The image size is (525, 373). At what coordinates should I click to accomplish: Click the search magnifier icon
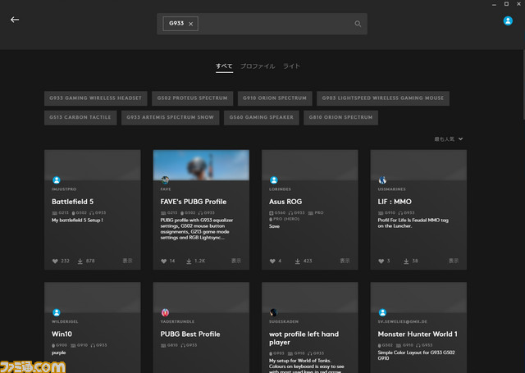click(x=358, y=24)
